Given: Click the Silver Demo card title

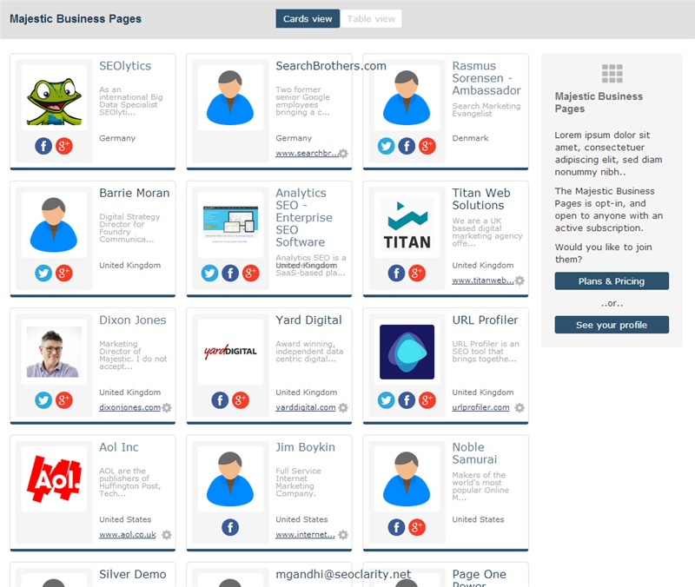Looking at the screenshot, I should (x=133, y=574).
